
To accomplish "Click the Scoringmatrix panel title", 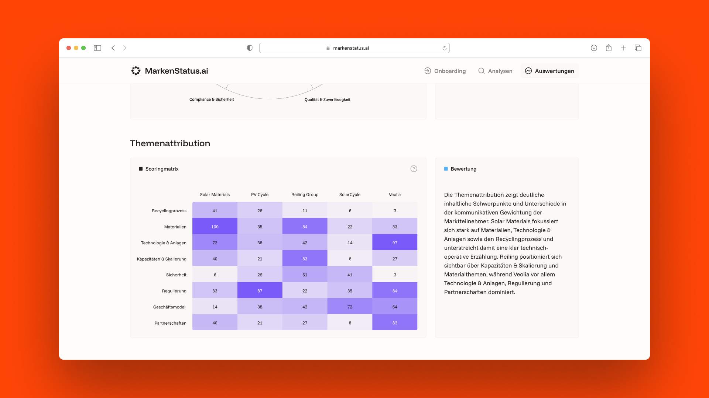I will pyautogui.click(x=162, y=169).
